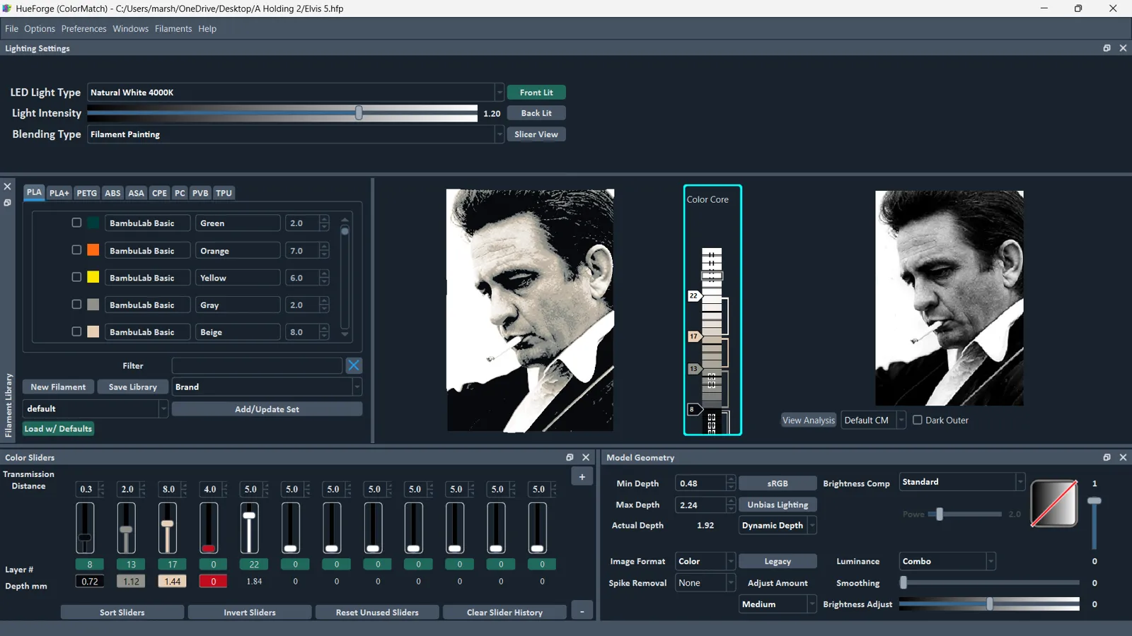Click the Brightness Adjust slider handle

point(990,604)
